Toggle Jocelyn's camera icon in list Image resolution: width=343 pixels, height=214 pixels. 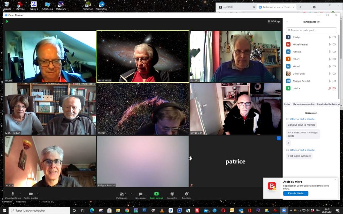334,37
